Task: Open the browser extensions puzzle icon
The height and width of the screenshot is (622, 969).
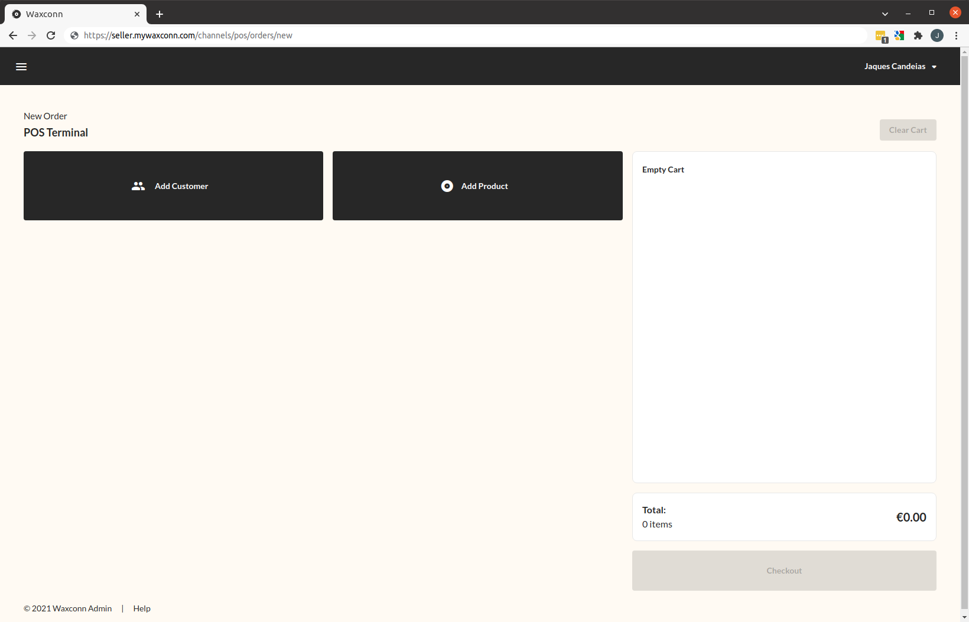Action: (x=918, y=35)
